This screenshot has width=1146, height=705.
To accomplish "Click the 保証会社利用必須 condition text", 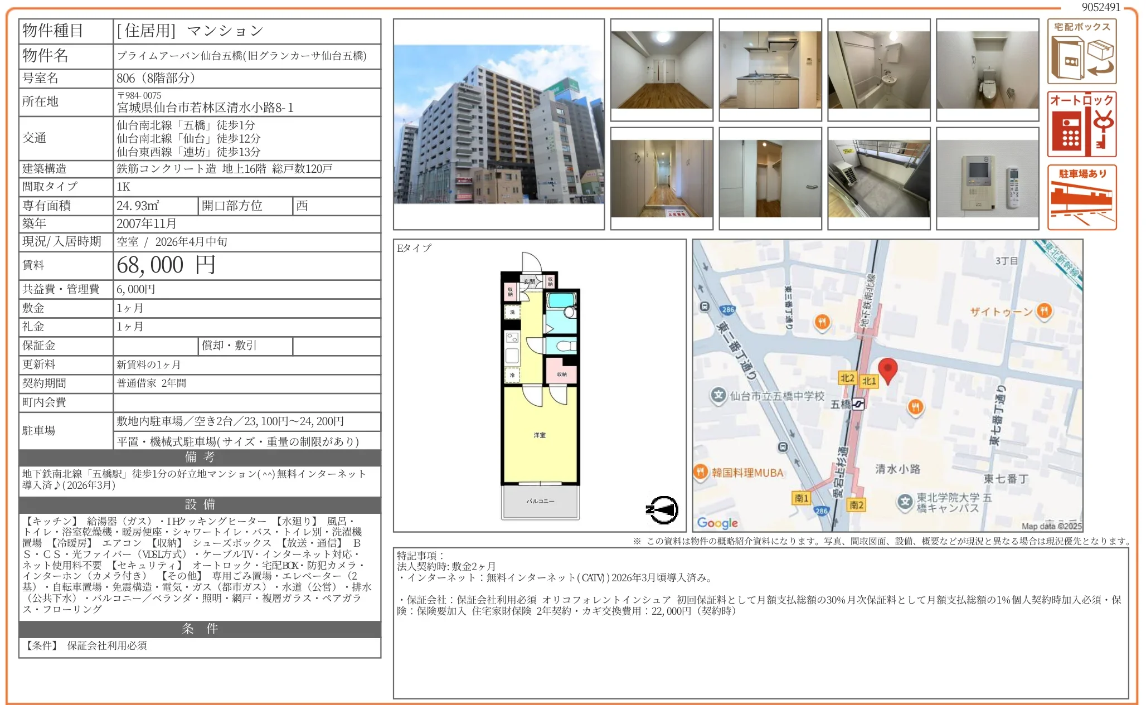I will [107, 645].
